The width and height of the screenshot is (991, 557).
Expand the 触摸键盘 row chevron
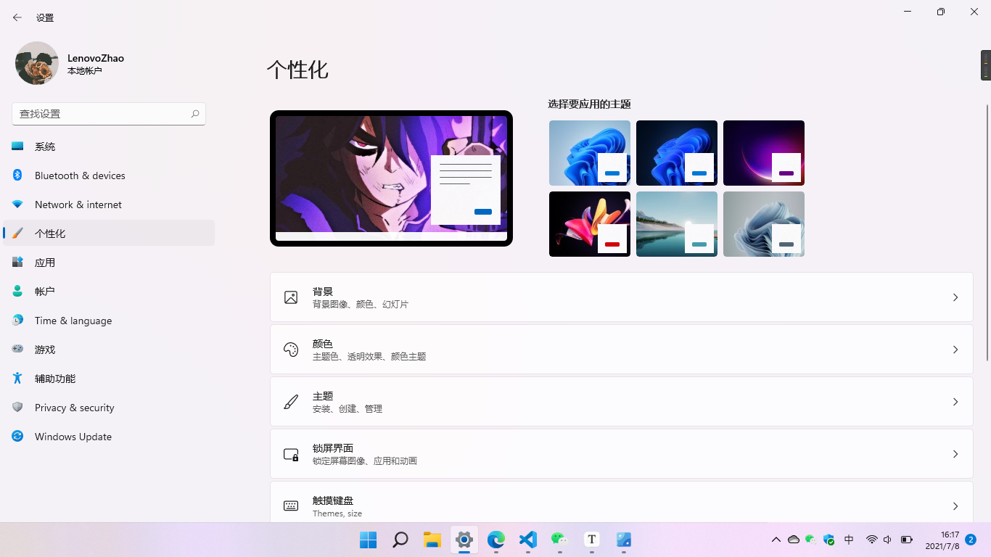(955, 506)
